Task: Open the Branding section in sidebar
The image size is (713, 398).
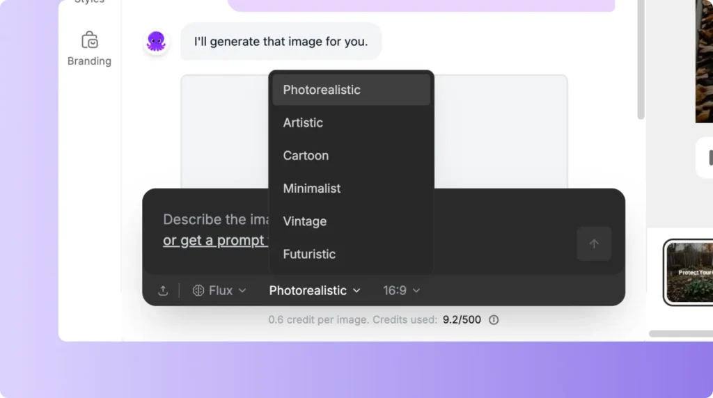Action: tap(89, 49)
